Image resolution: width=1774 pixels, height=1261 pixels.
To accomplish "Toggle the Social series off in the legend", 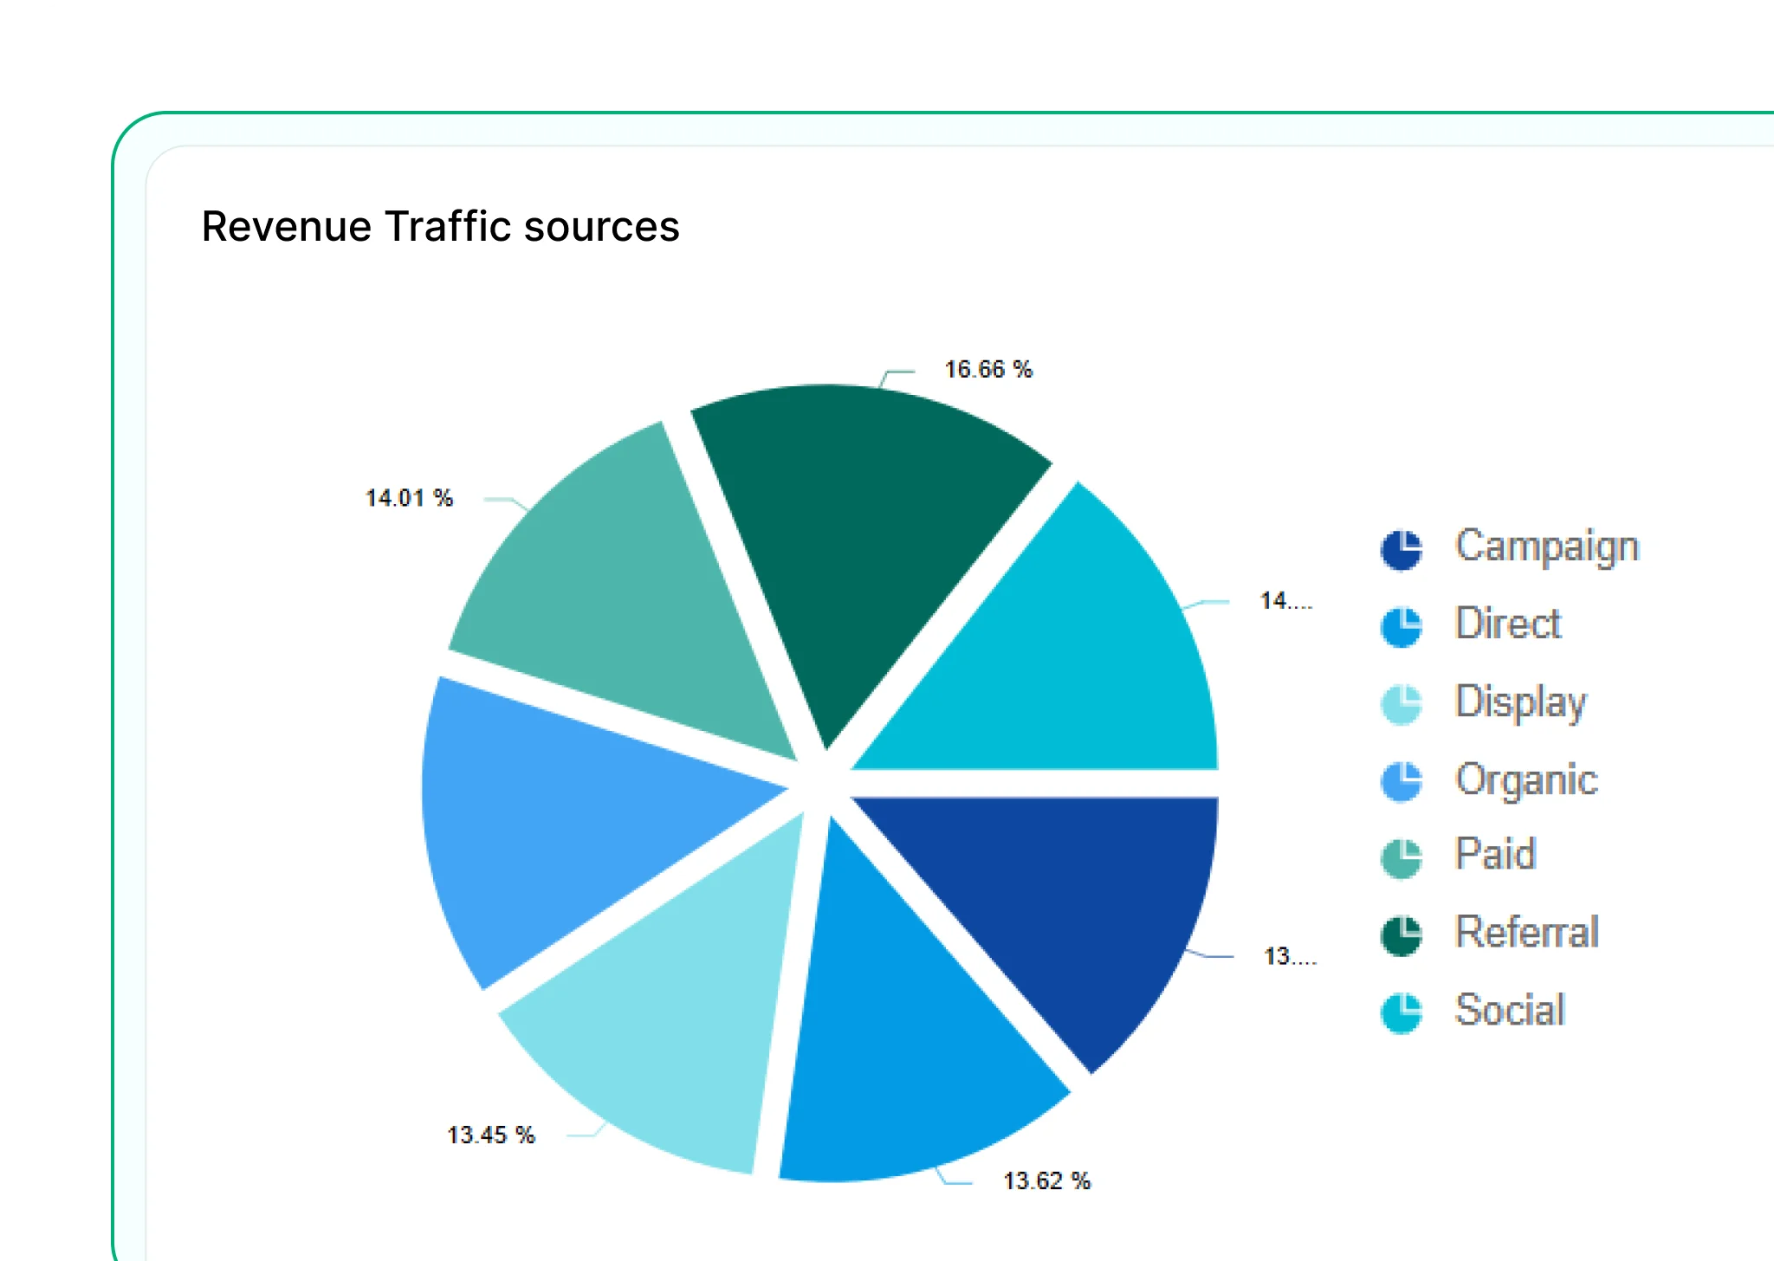I will pyautogui.click(x=1508, y=1011).
